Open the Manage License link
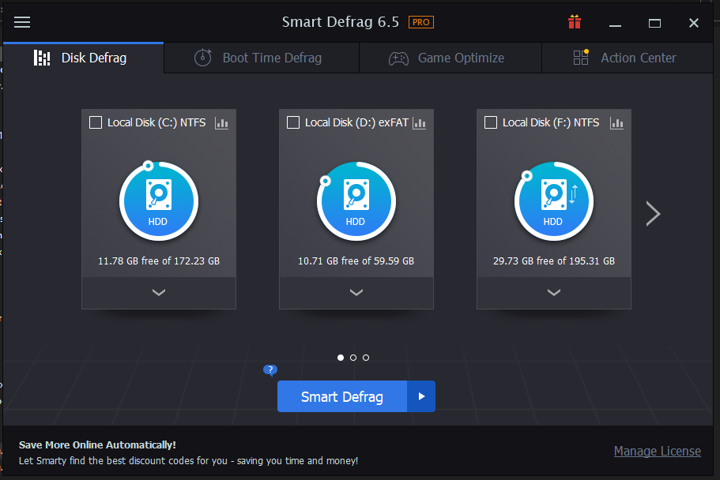Screen dimensions: 720x480 (x=657, y=451)
